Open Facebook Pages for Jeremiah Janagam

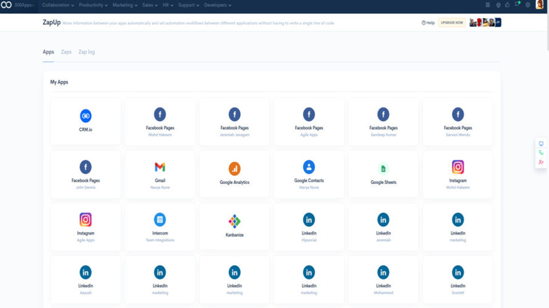click(234, 122)
